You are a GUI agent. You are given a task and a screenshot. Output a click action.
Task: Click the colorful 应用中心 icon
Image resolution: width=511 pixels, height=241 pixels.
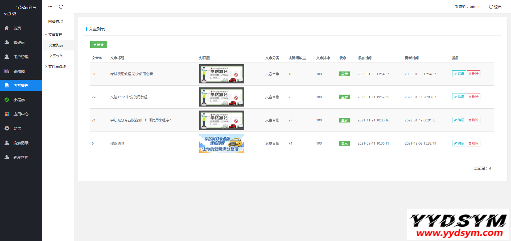pos(7,114)
